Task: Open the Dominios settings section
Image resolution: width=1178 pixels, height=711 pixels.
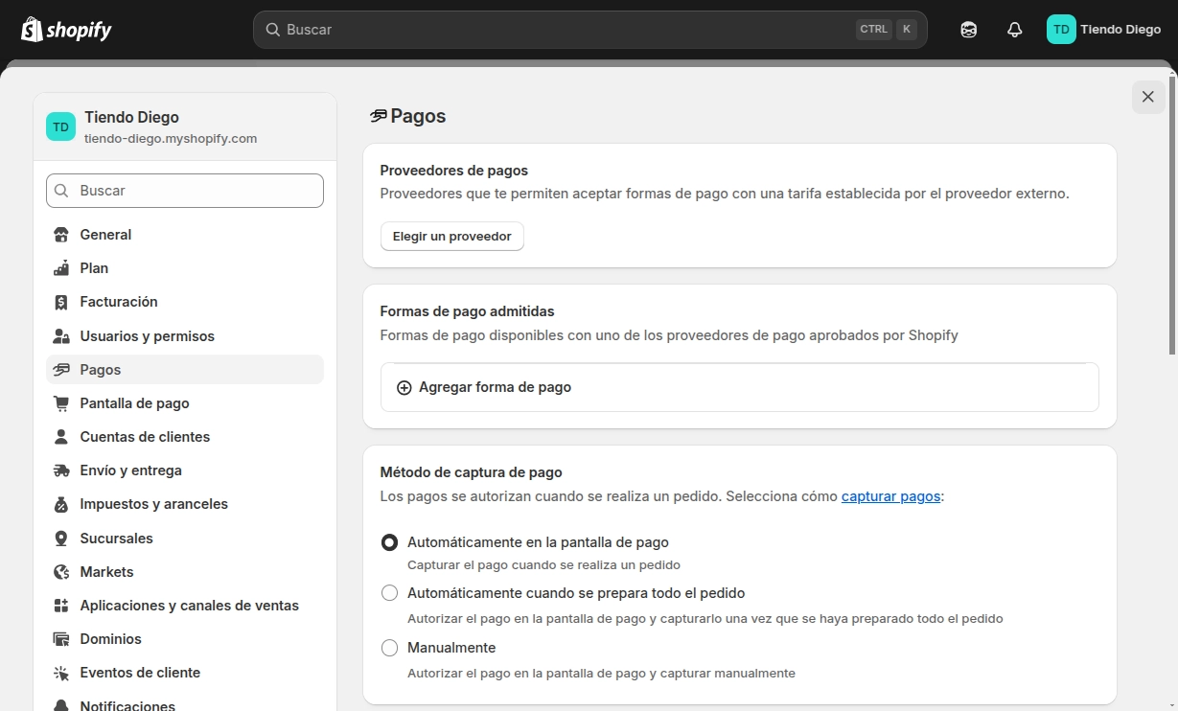Action: point(111,638)
